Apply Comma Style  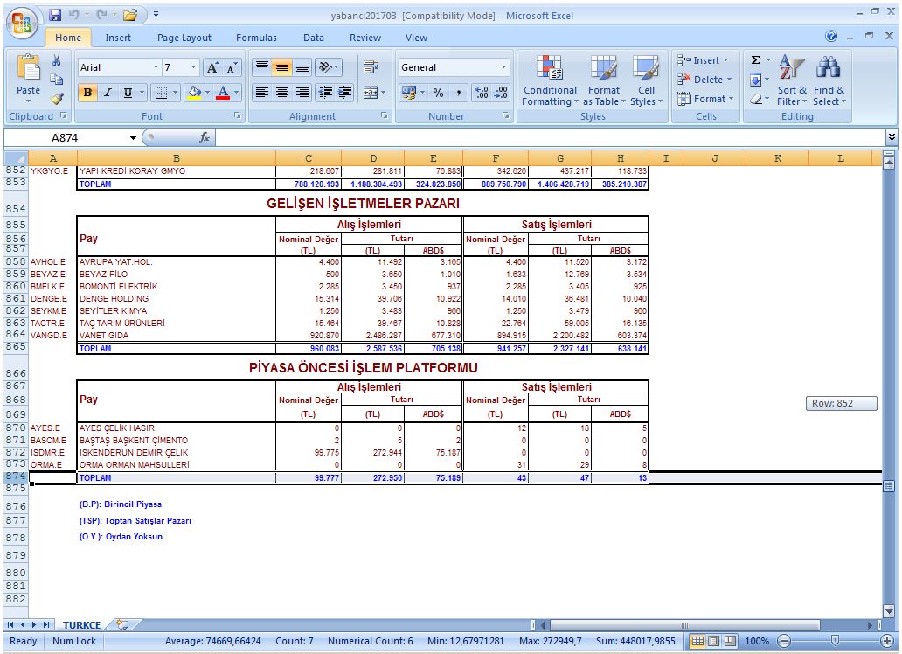coord(459,92)
